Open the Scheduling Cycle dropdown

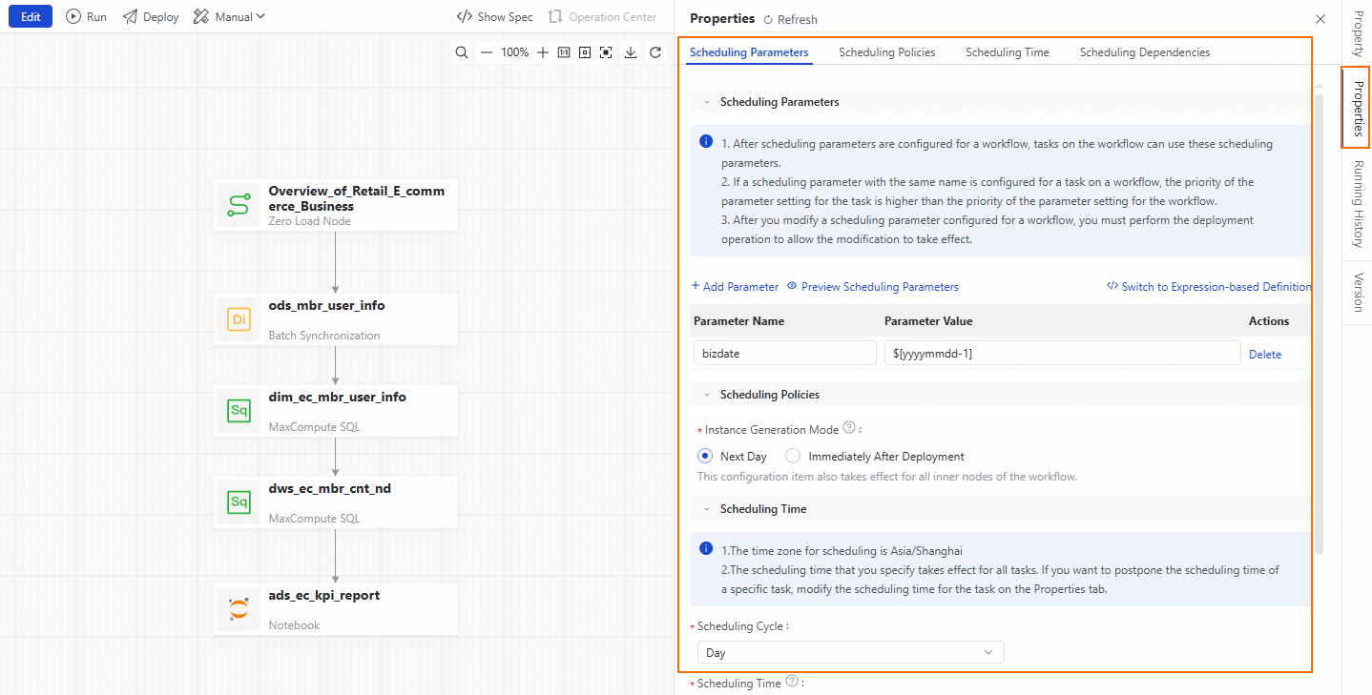tap(850, 653)
